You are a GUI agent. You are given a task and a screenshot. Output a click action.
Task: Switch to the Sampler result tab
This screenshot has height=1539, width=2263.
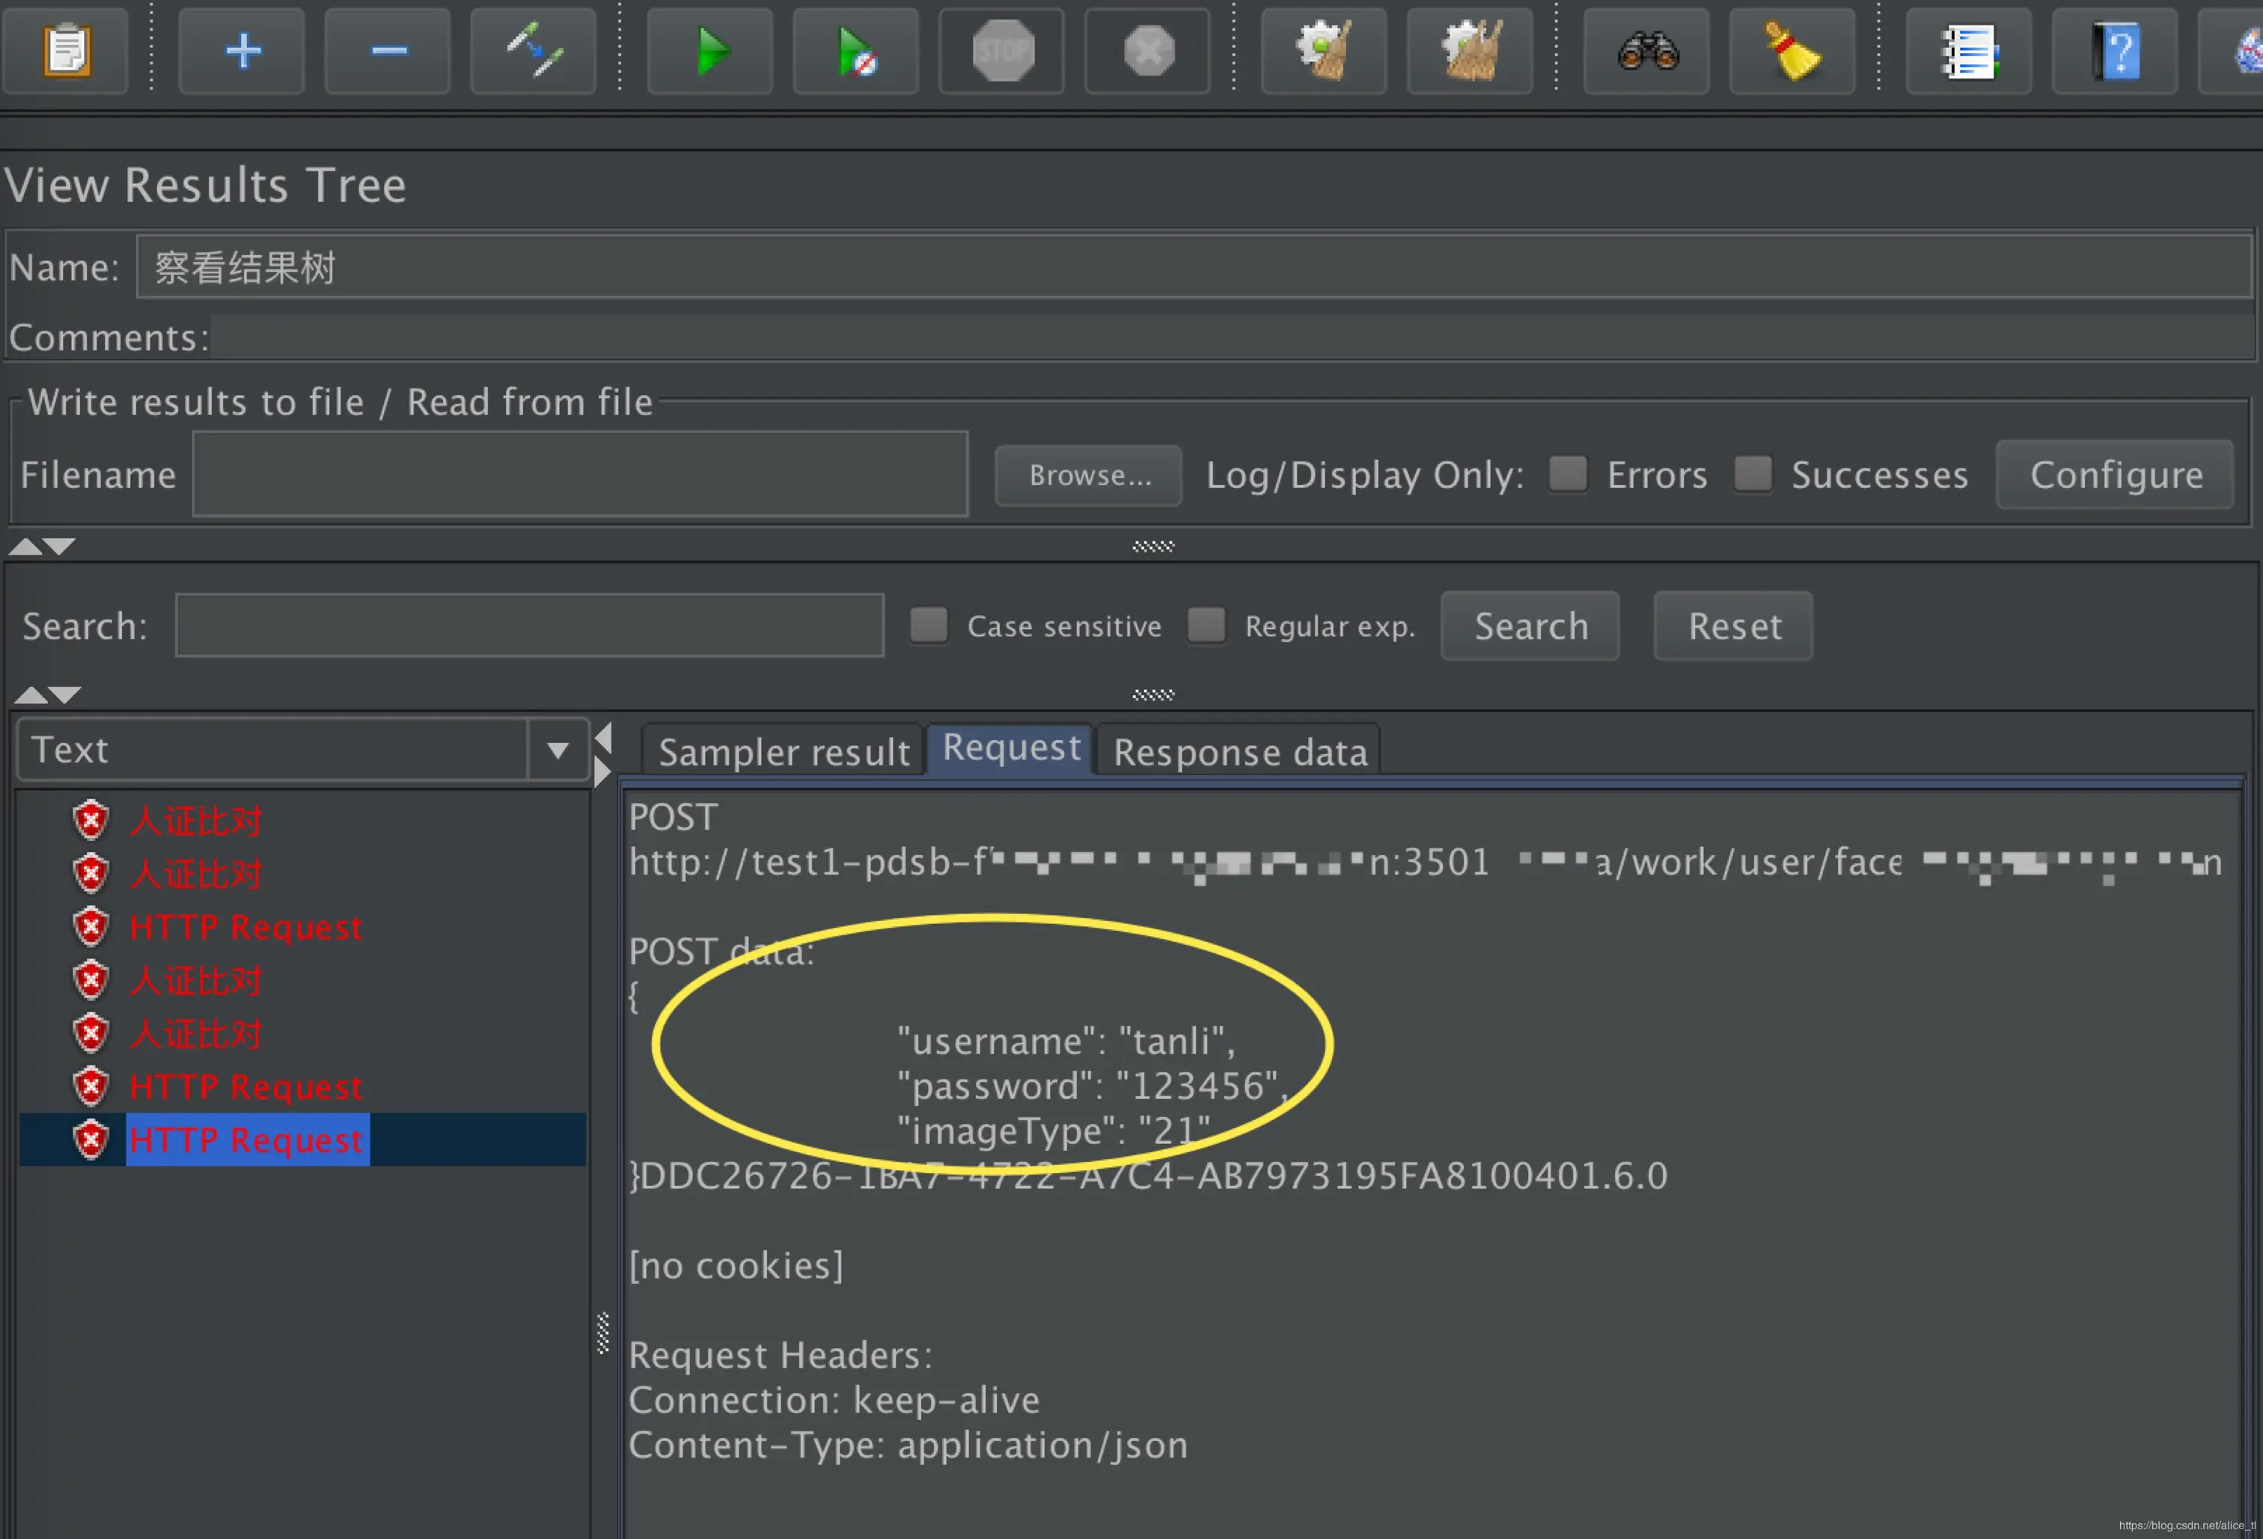tap(783, 751)
